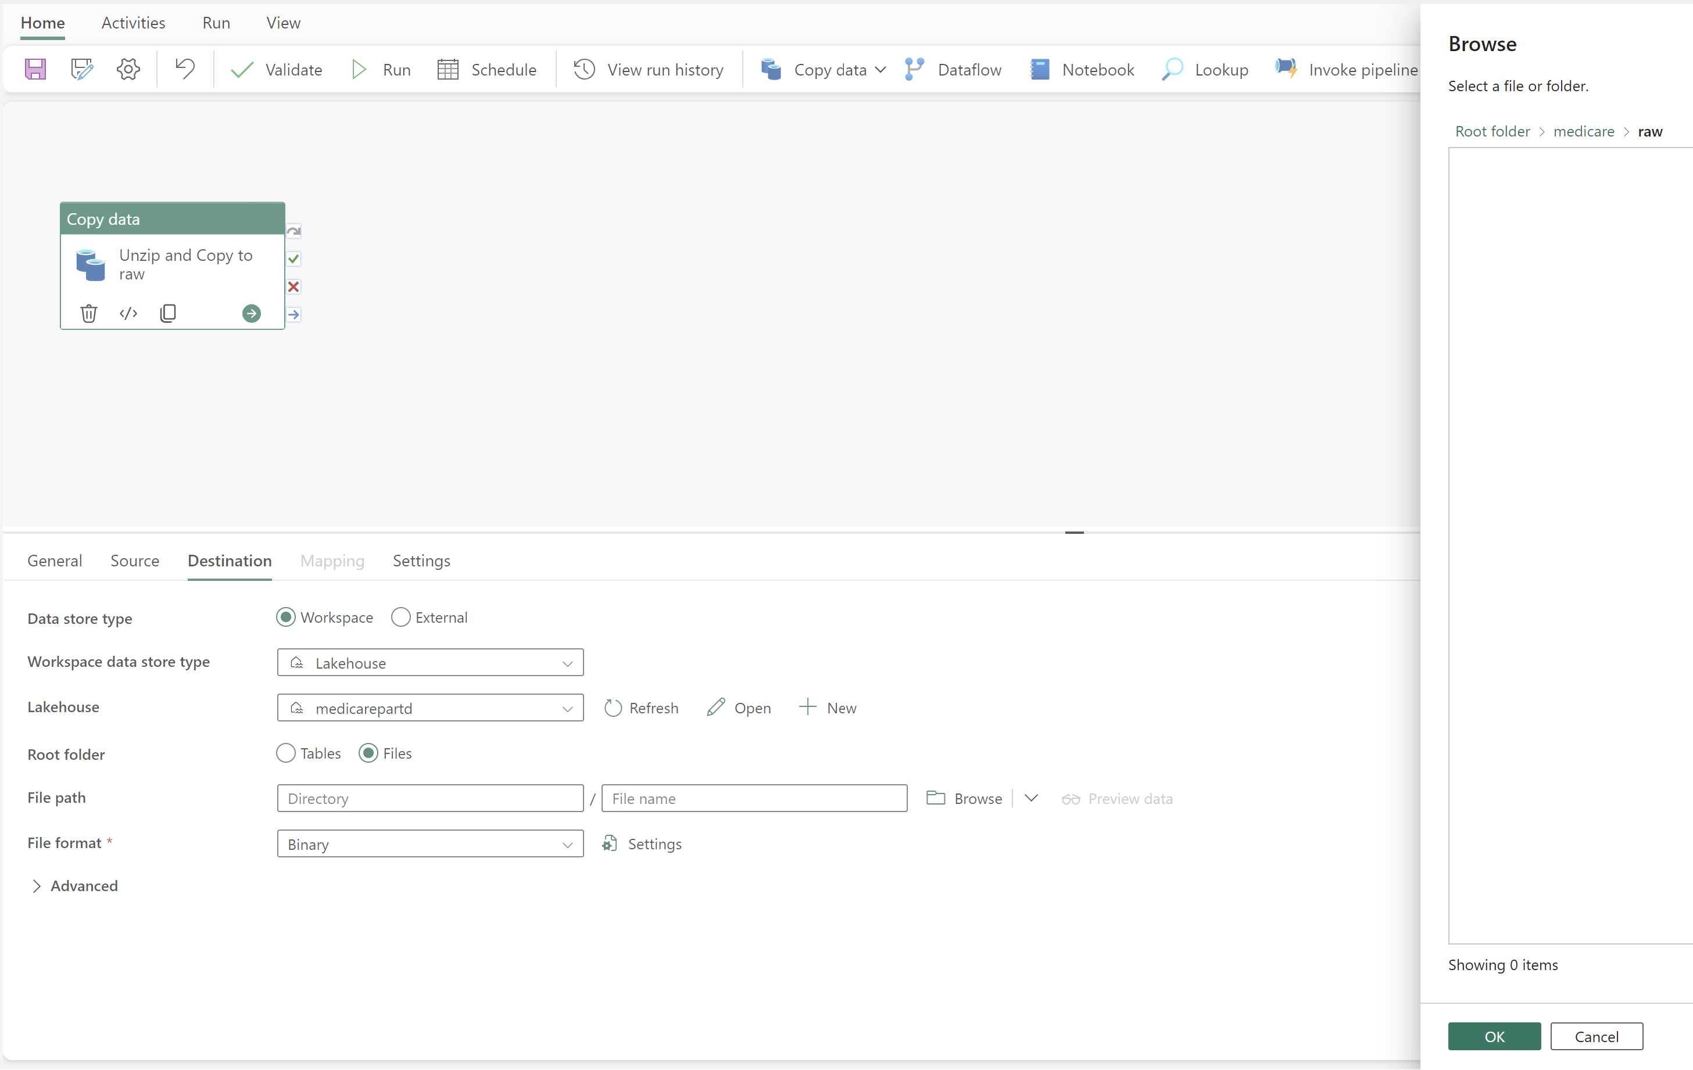Open View run history
Image resolution: width=1693 pixels, height=1070 pixels.
(x=648, y=70)
